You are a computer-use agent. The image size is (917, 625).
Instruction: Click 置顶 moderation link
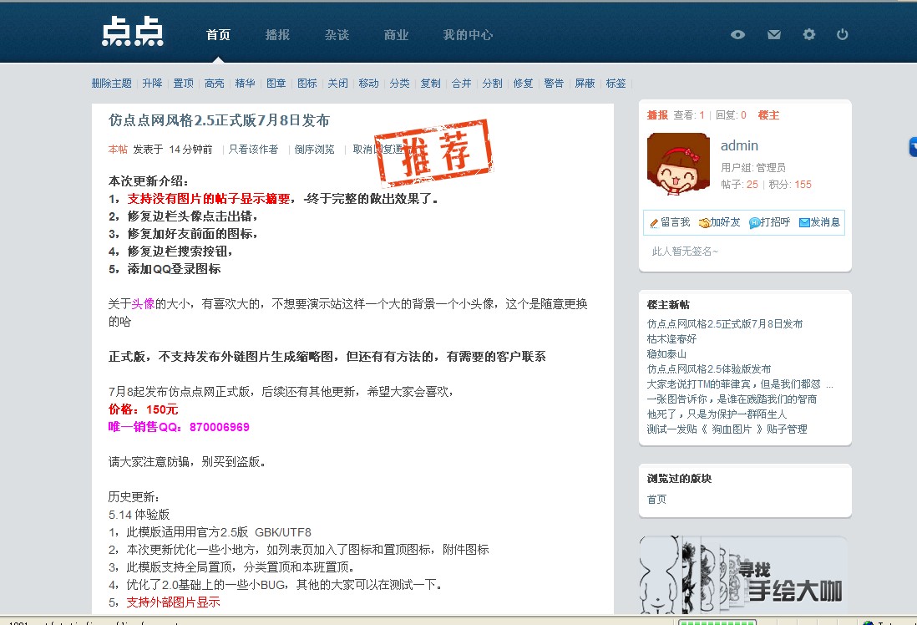(x=183, y=83)
